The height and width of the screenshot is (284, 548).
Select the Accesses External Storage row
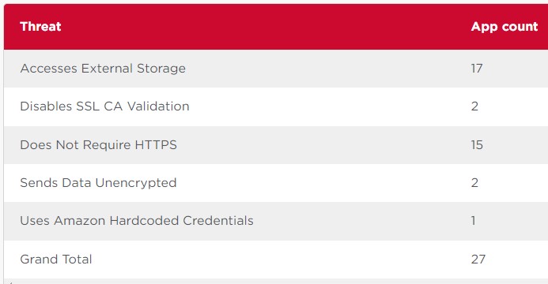pos(276,69)
